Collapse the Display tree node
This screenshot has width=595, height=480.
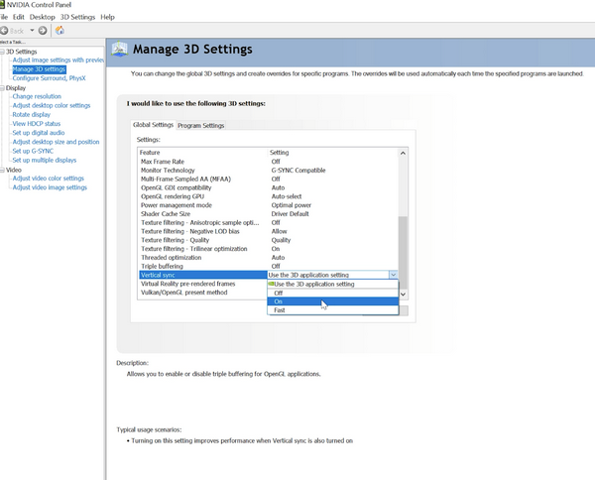click(x=3, y=87)
